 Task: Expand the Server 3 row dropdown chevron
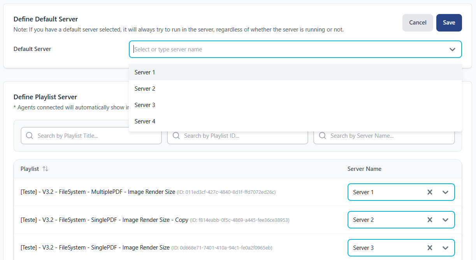446,248
